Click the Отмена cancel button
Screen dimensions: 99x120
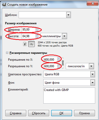84,113
